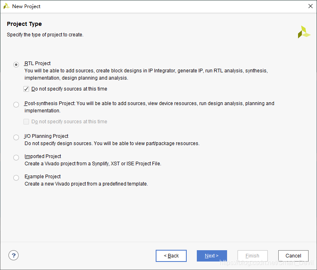The height and width of the screenshot is (270, 317).
Task: Click the Synplify, XST or ISE description text
Action: [x=93, y=164]
